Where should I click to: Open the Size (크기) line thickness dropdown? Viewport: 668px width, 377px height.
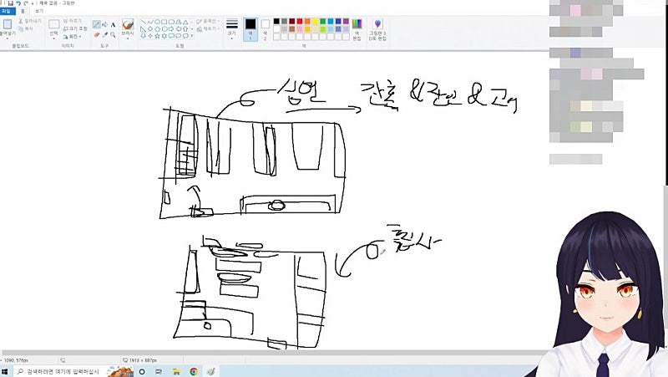click(x=232, y=29)
